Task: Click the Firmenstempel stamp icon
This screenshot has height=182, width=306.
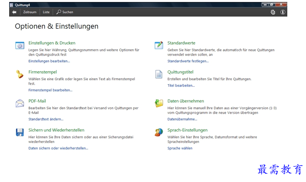Action: pos(19,74)
